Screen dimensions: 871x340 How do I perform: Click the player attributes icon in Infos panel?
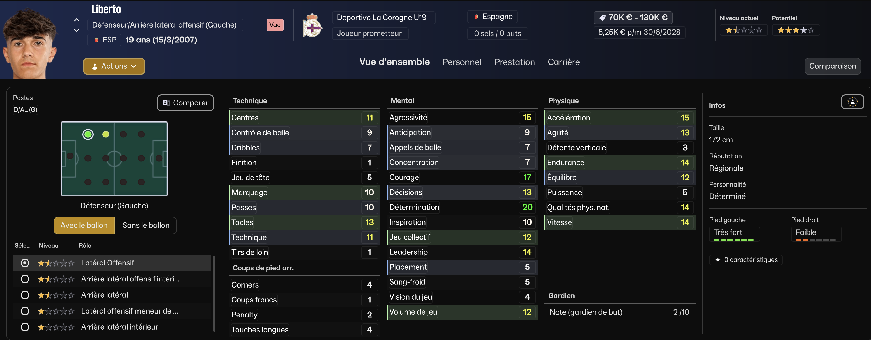coord(852,102)
